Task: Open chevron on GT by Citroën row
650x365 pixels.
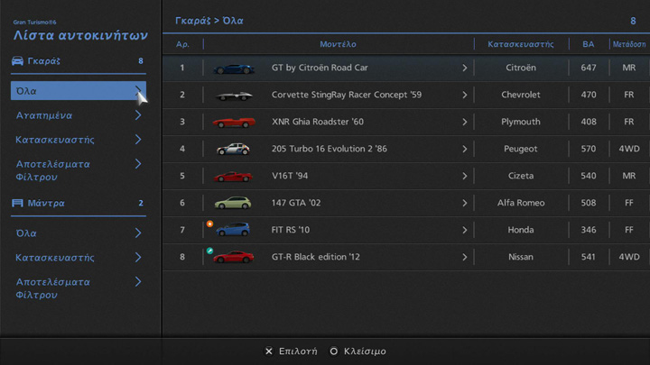Action: tap(465, 68)
